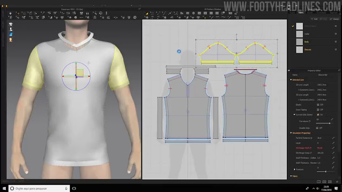342x192 pixels.
Task: Select the Rectangle pattern tool in 2D toolbar
Action: click(188, 13)
